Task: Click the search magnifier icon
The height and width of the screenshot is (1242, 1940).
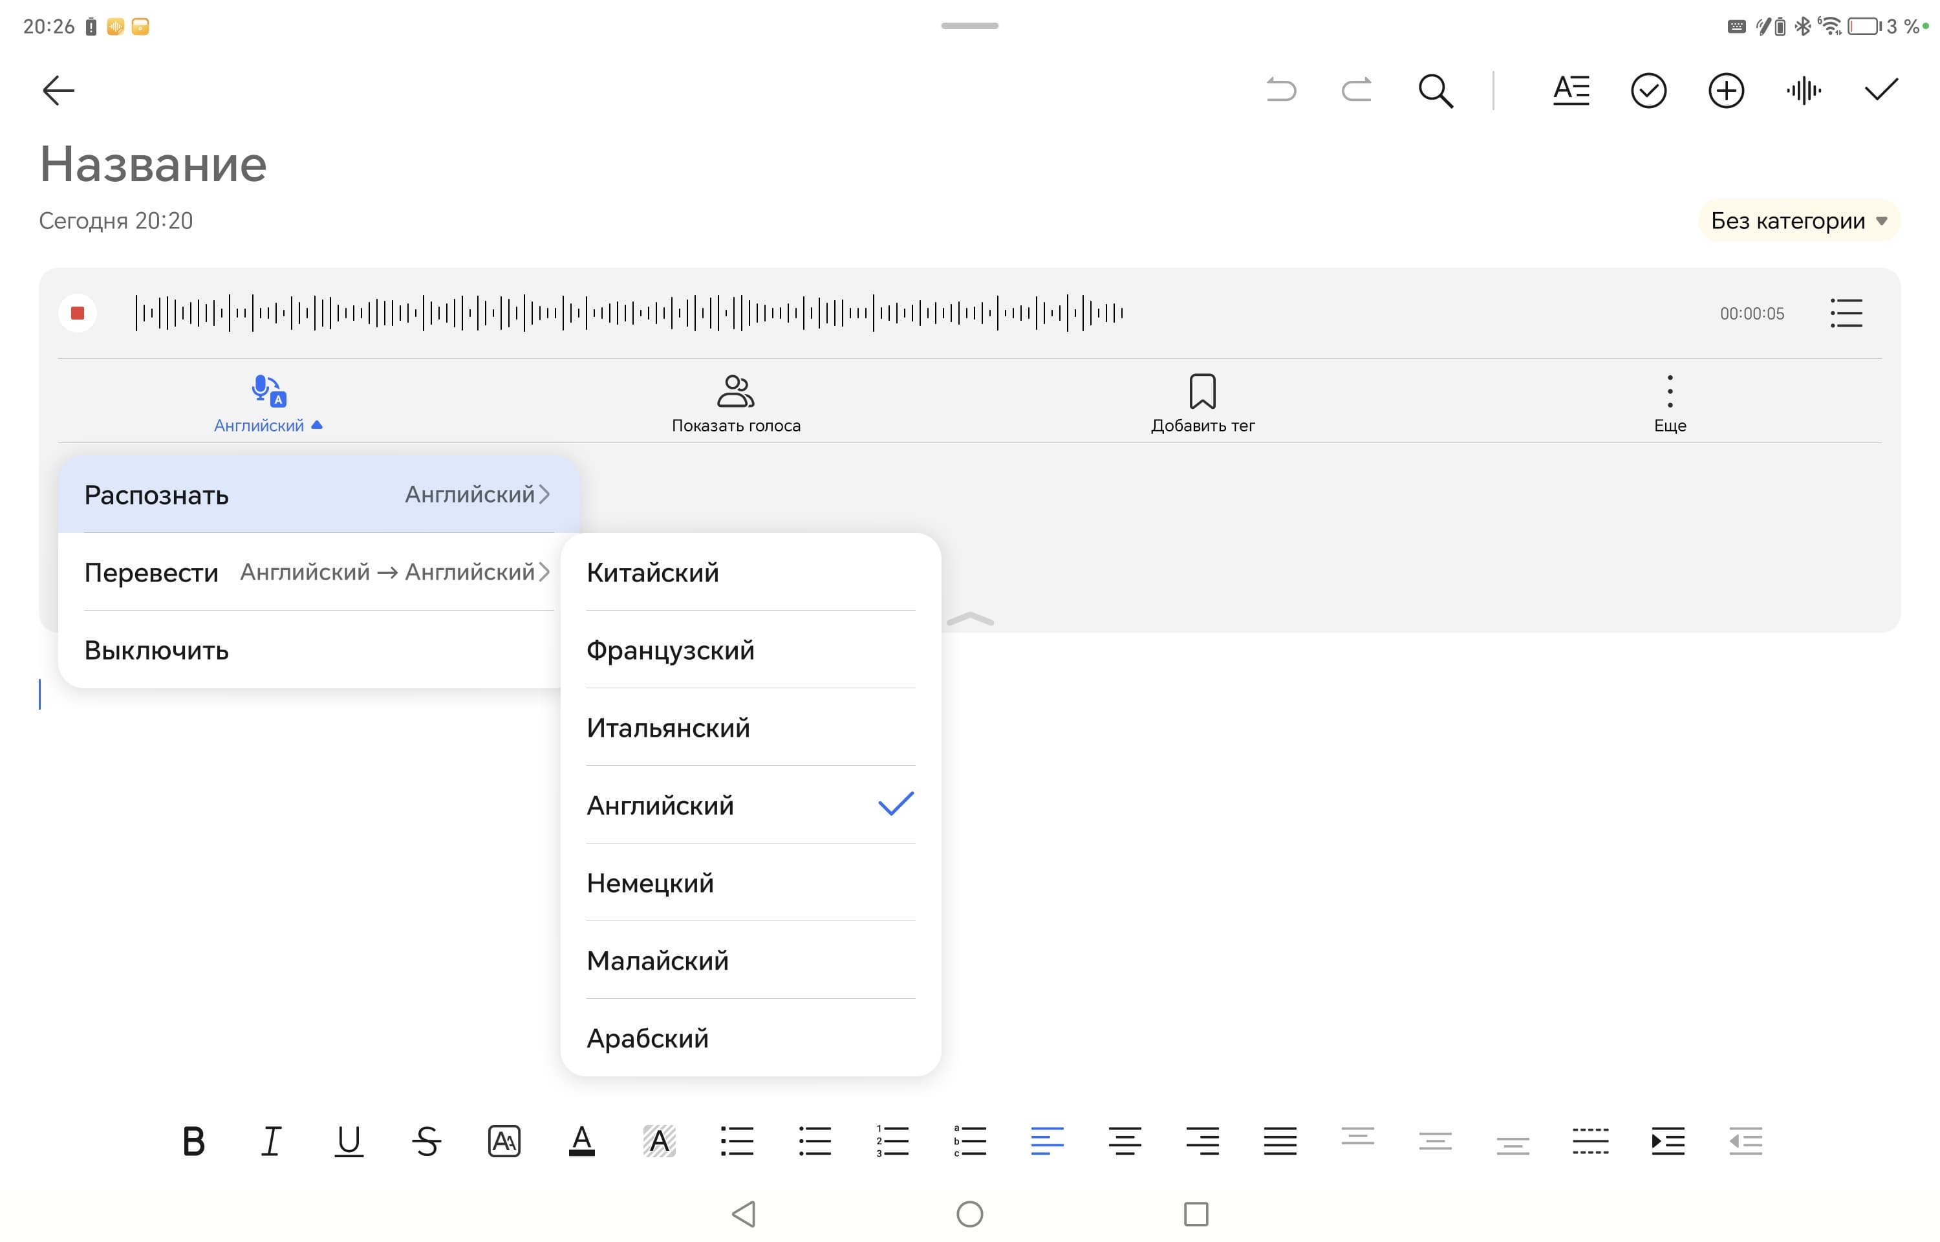Action: (1435, 91)
